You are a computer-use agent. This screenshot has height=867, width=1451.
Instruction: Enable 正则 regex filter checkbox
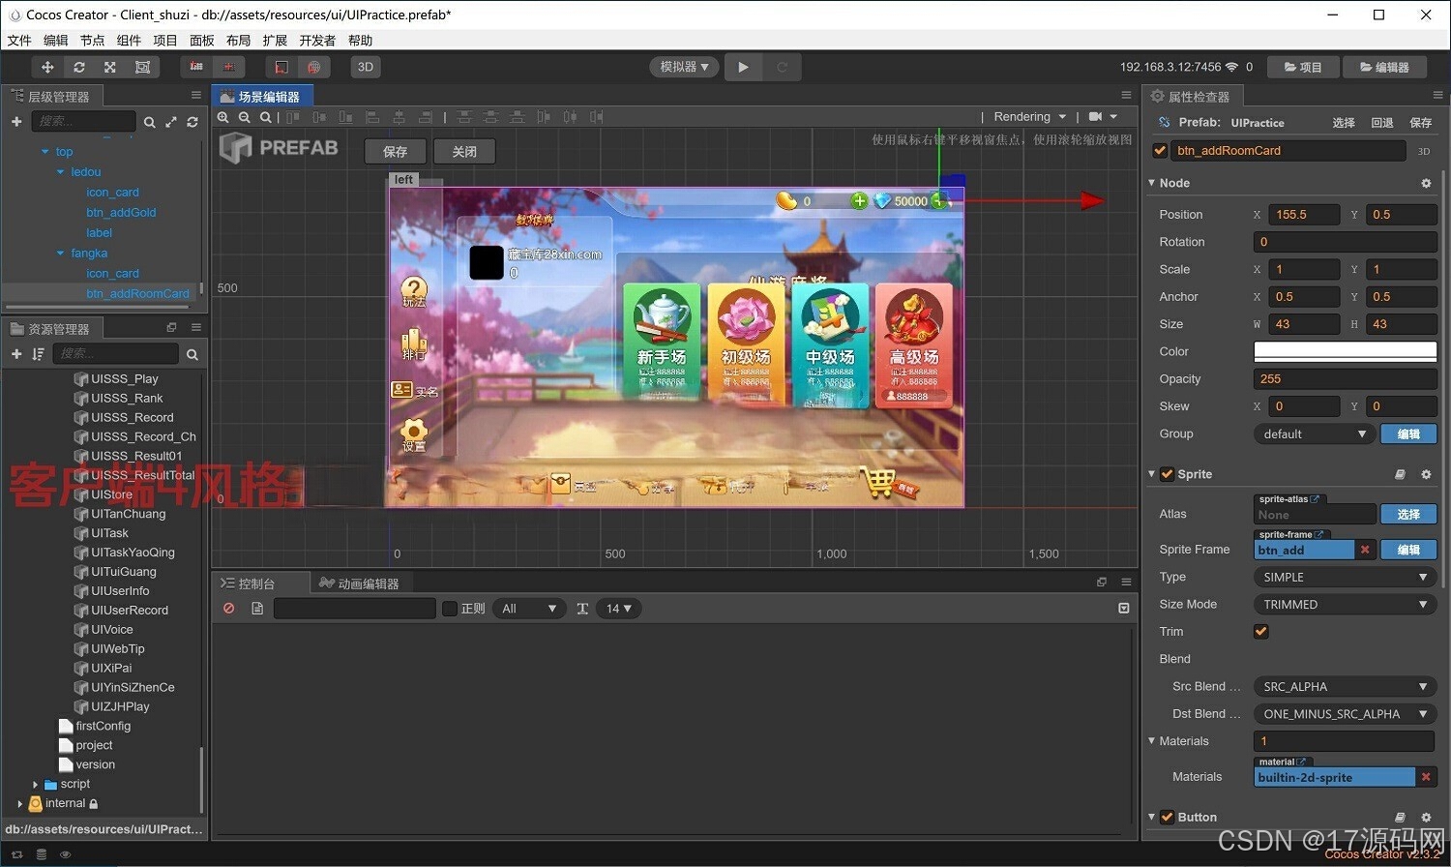coord(450,609)
